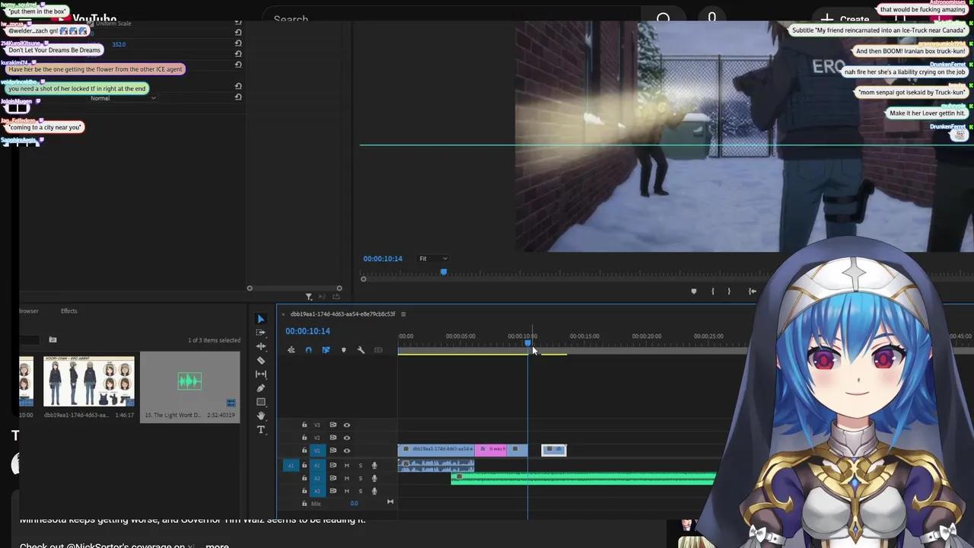Viewport: 974px width, 548px height.
Task: Hide video track V3 output
Action: [x=346, y=425]
